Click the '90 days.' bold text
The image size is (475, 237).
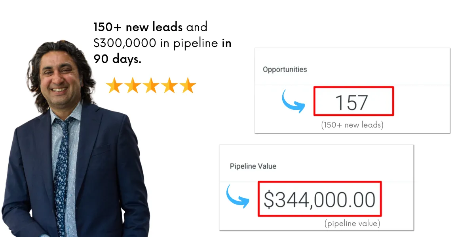coord(117,59)
